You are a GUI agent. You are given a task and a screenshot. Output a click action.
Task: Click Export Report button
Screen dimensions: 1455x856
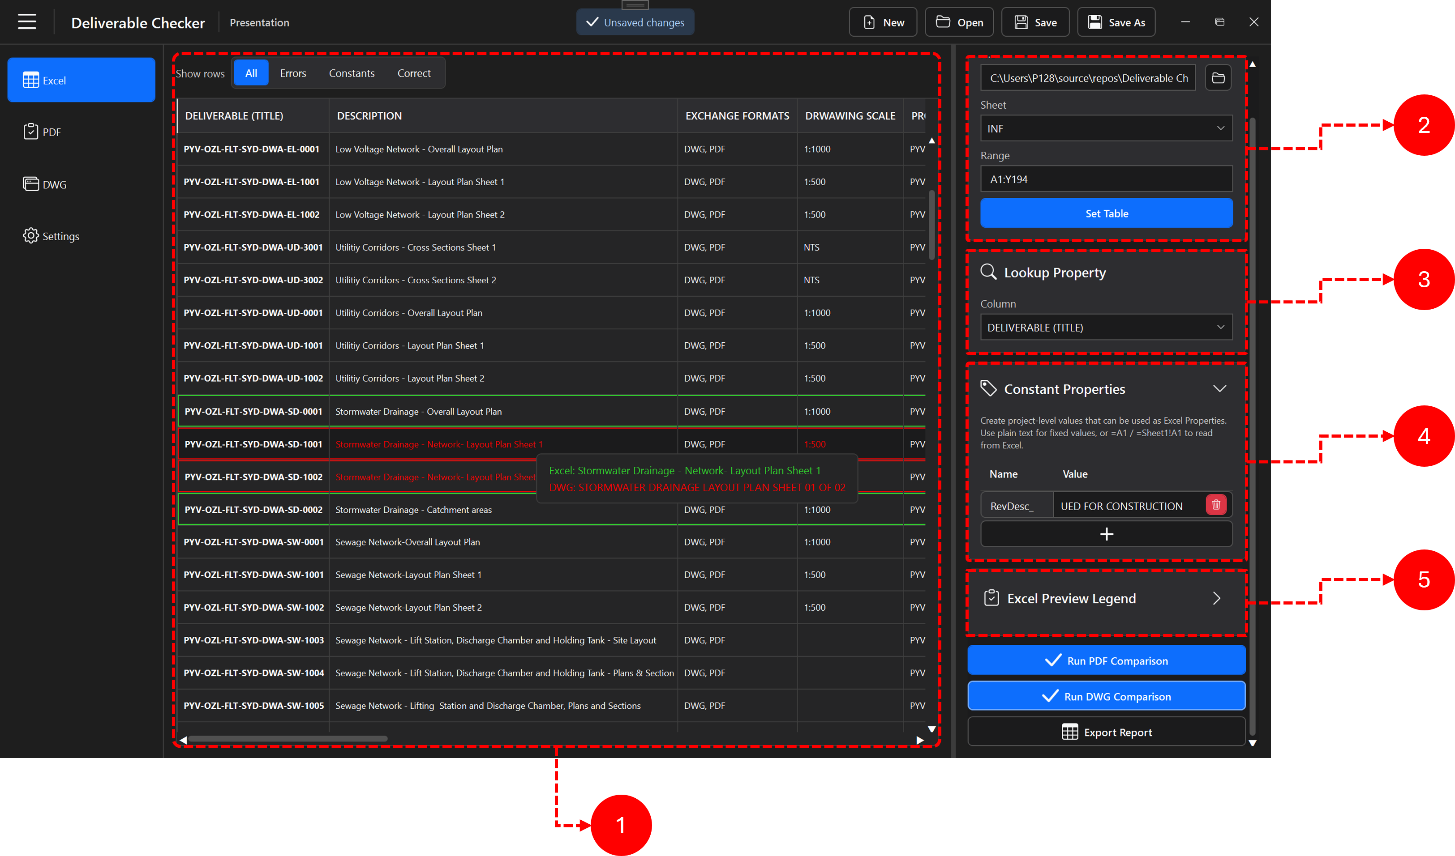click(1106, 732)
